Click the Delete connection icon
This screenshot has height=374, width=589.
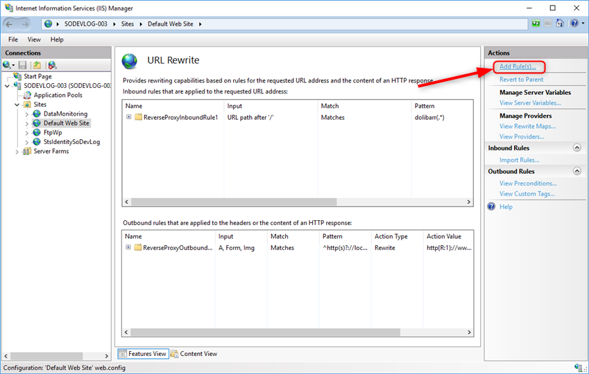coord(52,65)
